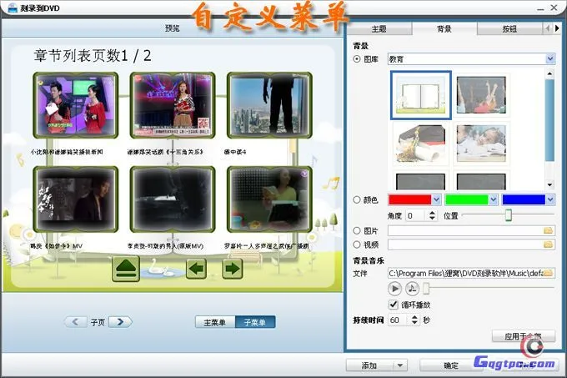This screenshot has width=567, height=378.
Task: Open the 教育 library category dropdown
Action: pyautogui.click(x=549, y=59)
